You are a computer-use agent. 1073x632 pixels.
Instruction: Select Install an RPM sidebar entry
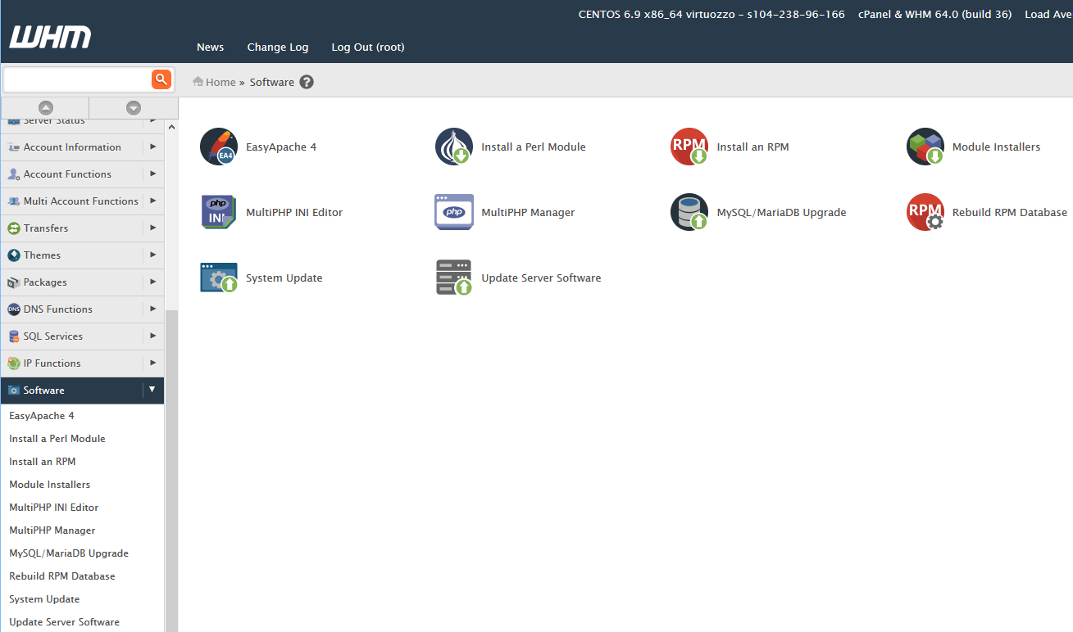43,462
